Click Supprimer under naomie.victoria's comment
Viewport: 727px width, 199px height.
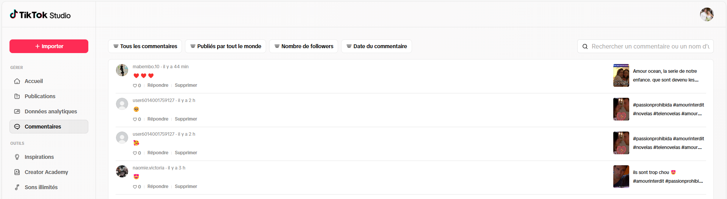coord(186,186)
